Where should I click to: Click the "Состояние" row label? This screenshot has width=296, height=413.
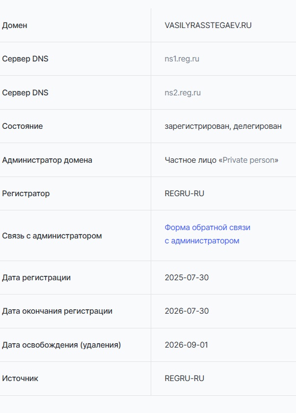click(23, 126)
